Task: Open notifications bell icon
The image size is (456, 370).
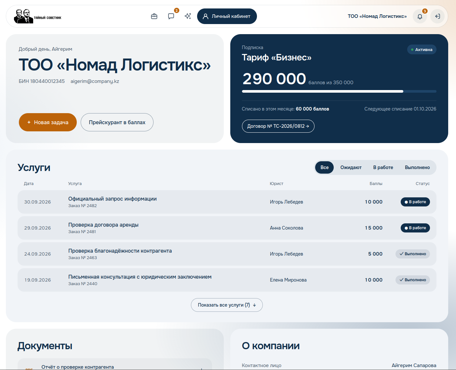Action: [x=420, y=16]
